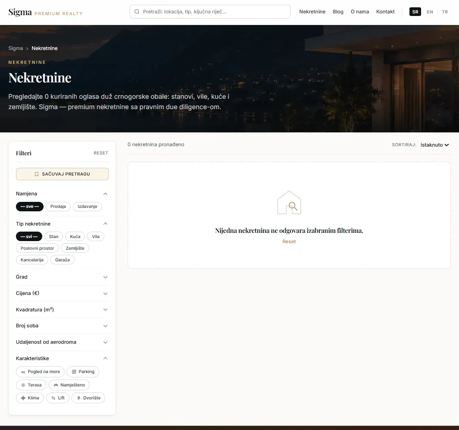Expand the Cijena (€) filter section
Screen dimensions: 459x430
(62, 293)
